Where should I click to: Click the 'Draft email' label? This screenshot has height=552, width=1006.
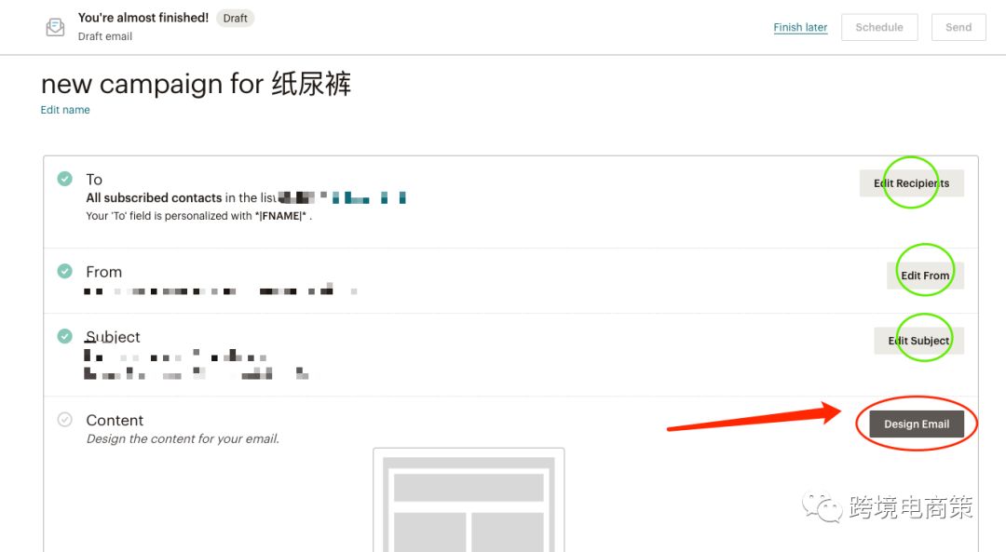[x=105, y=36]
